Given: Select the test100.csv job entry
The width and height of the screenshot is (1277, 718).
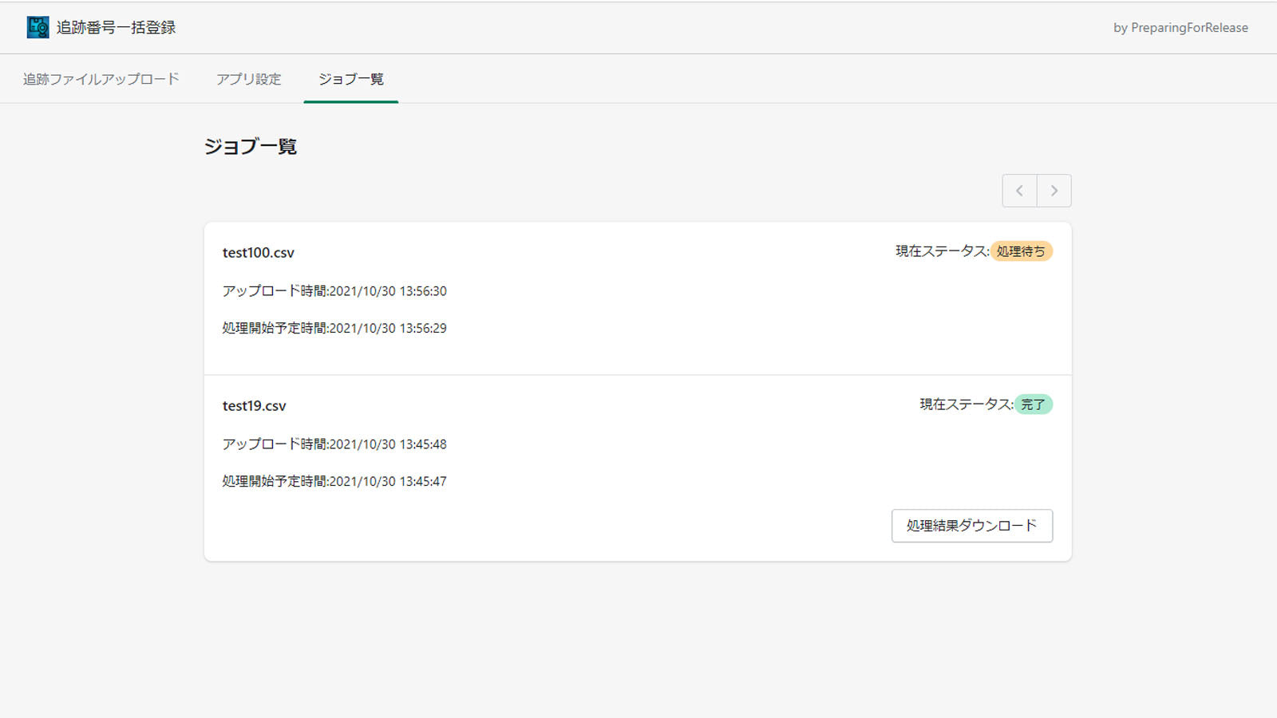Looking at the screenshot, I should click(259, 252).
